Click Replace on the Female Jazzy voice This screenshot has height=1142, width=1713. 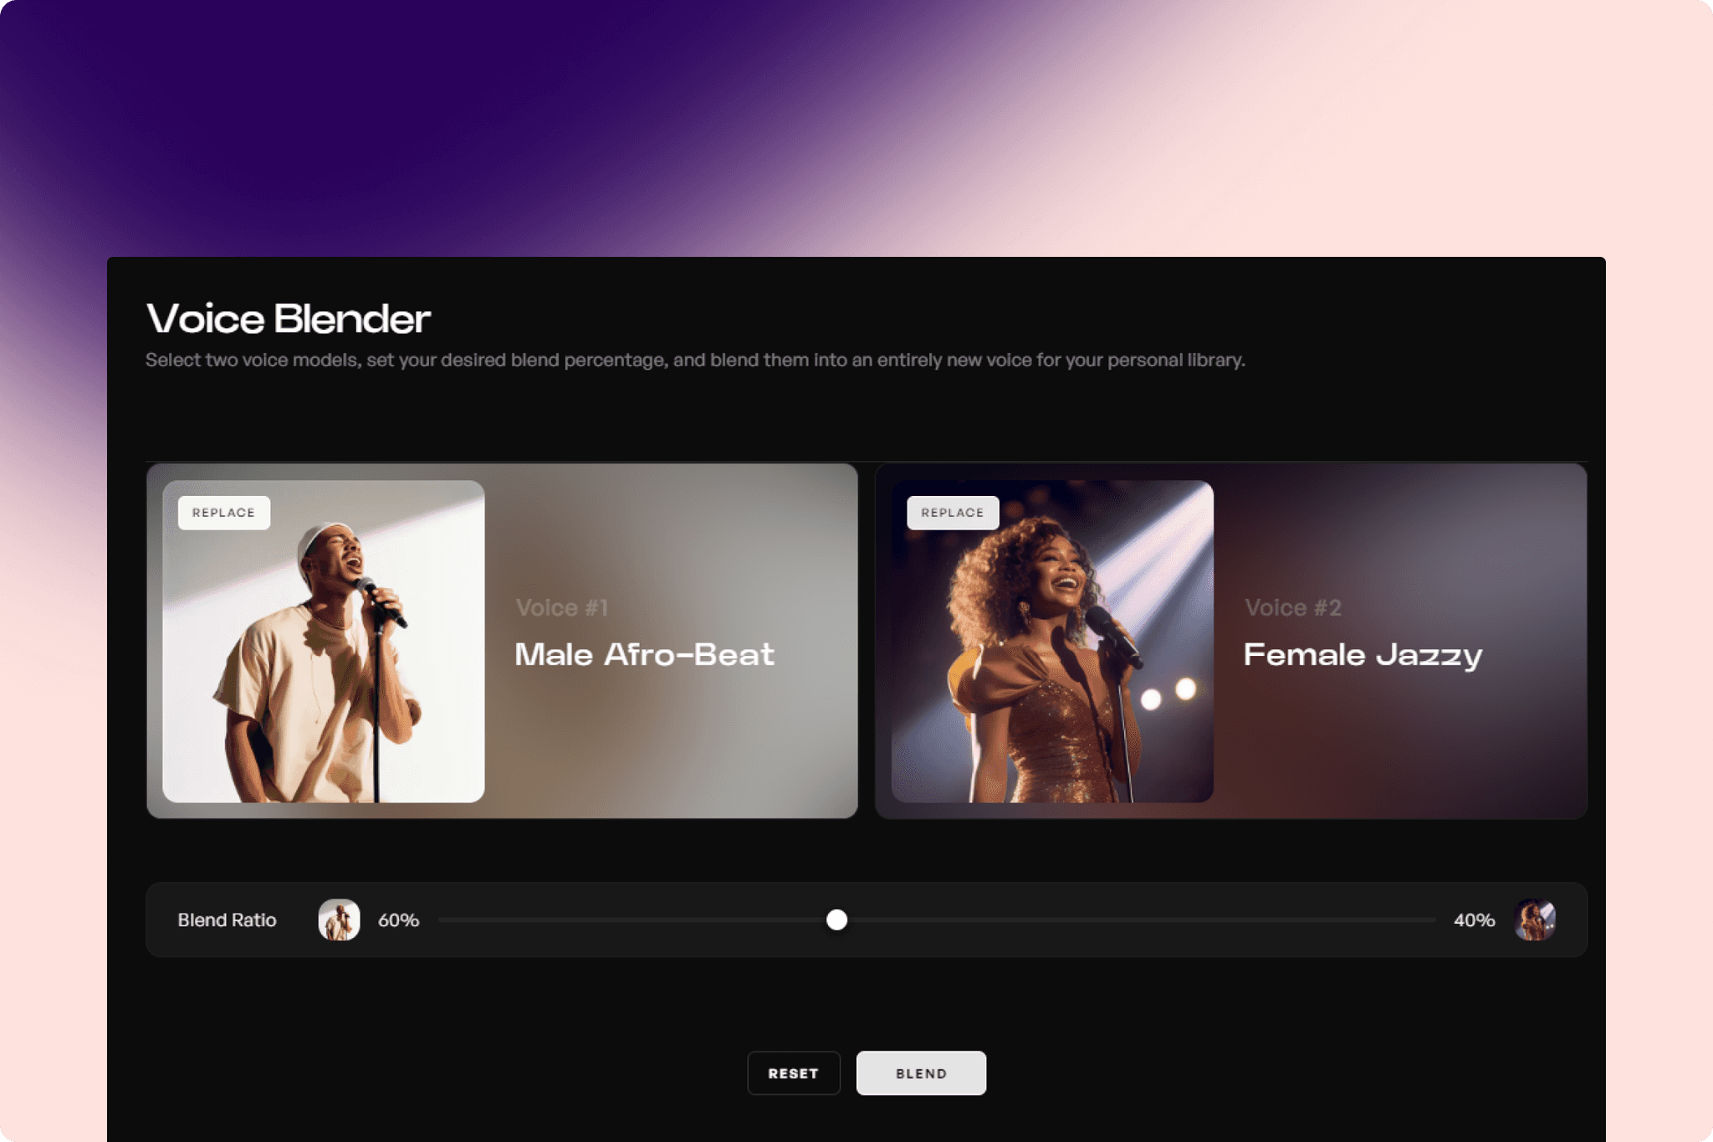953,512
